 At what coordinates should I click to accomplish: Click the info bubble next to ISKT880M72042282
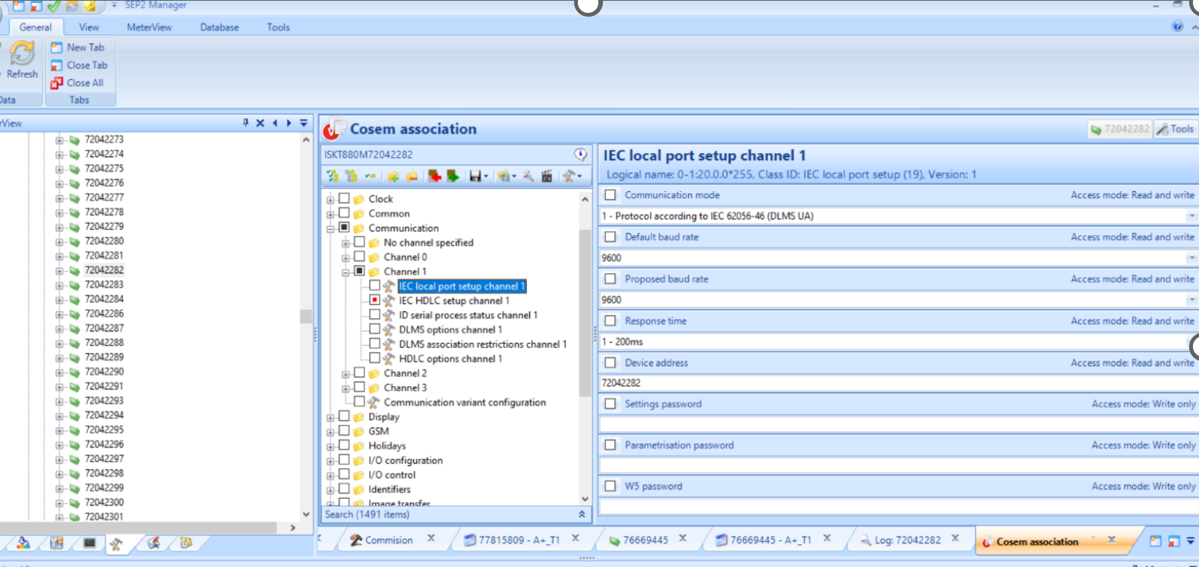[581, 154]
